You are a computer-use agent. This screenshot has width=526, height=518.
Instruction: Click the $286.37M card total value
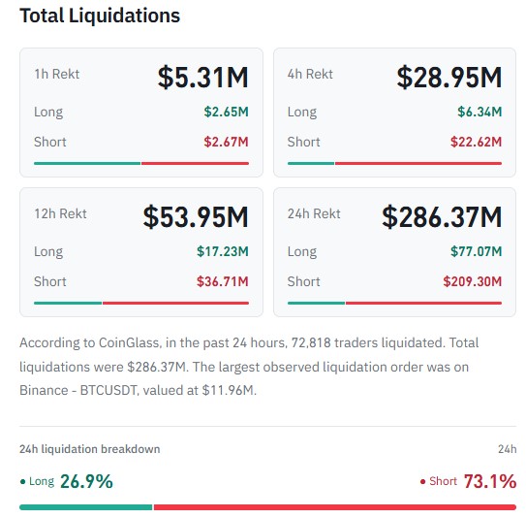point(442,217)
